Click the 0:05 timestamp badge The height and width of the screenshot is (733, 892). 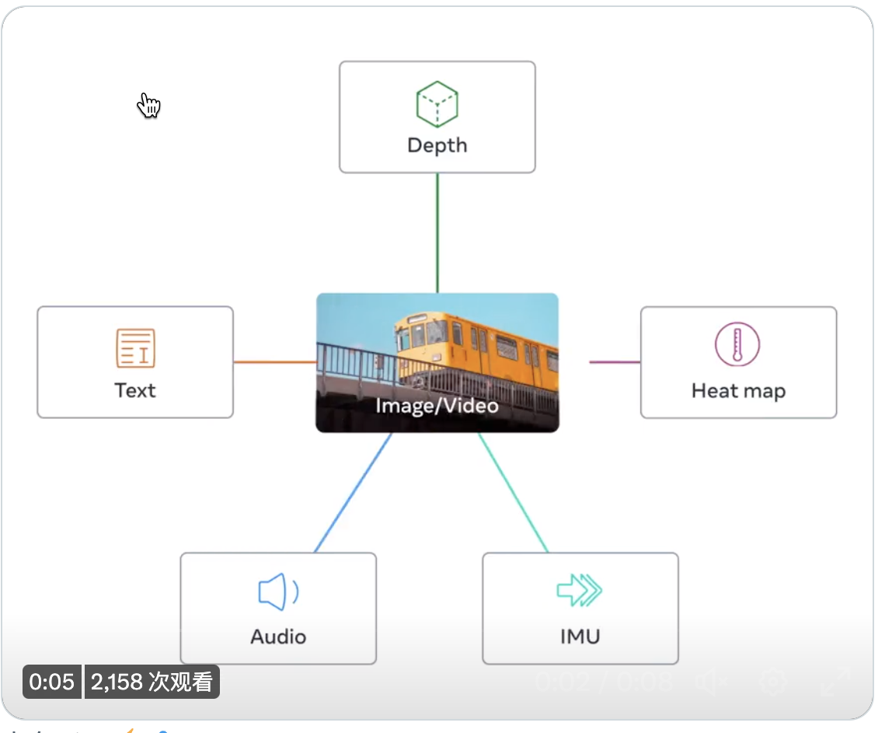(52, 681)
